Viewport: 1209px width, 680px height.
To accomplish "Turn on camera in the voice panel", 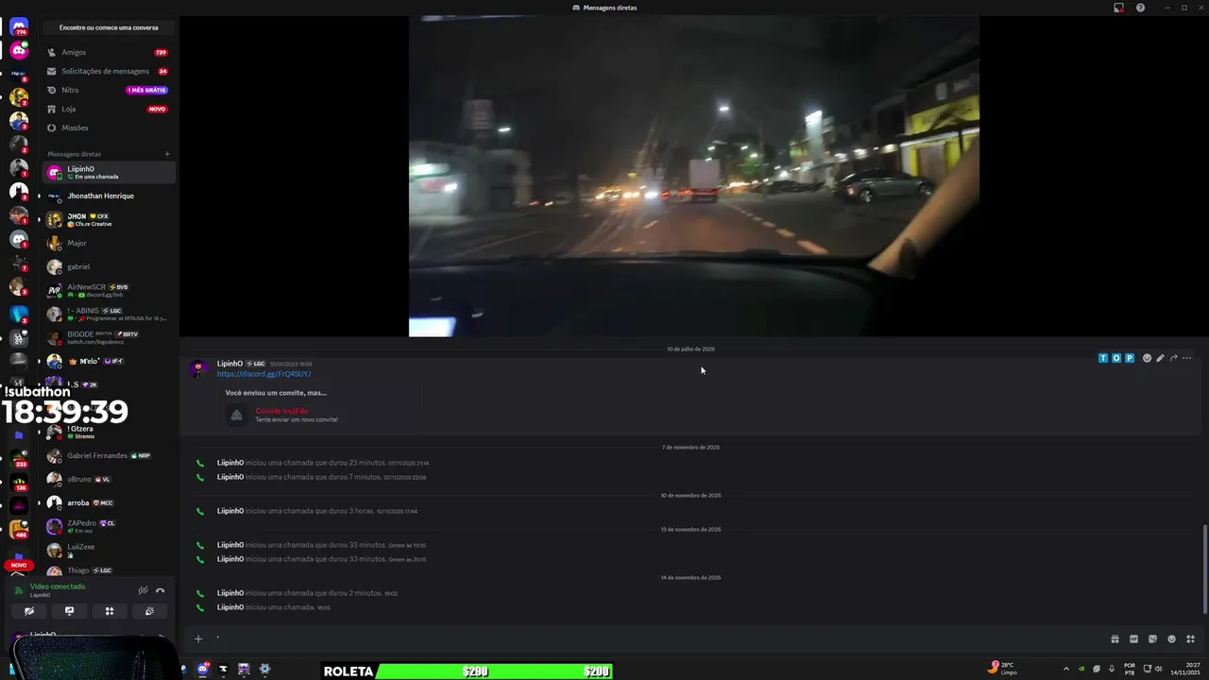I will pos(29,611).
